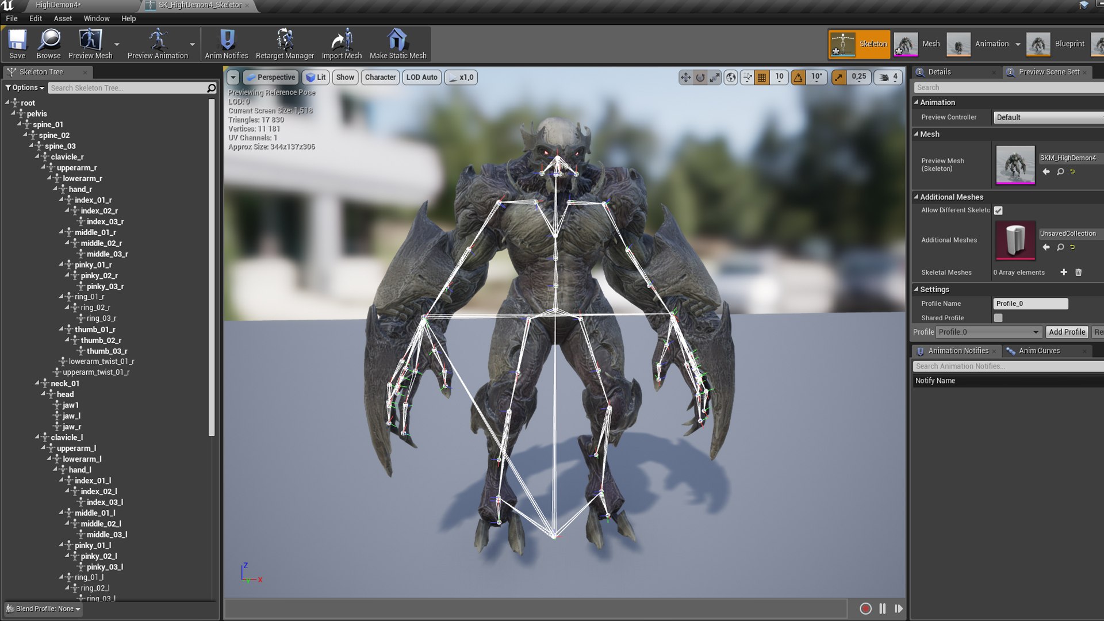The height and width of the screenshot is (621, 1104).
Task: Click the Search Animation Notifies field
Action: tap(1008, 366)
